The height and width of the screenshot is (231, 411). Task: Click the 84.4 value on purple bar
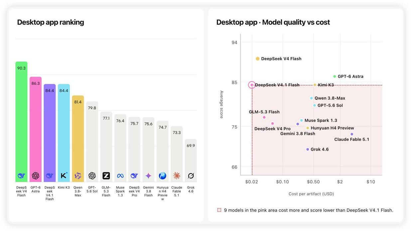coord(50,91)
